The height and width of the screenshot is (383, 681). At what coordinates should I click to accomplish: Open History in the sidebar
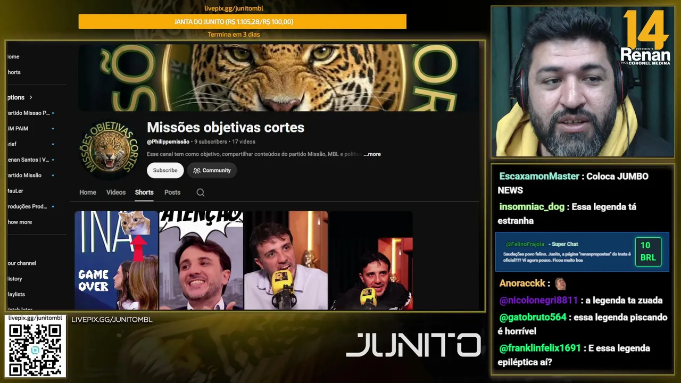click(x=15, y=279)
